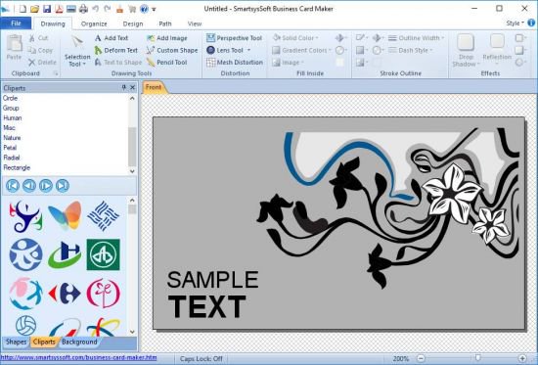Screen dimensions: 538x365
Task: Open help with the blue question mark icon
Action: pos(144,9)
